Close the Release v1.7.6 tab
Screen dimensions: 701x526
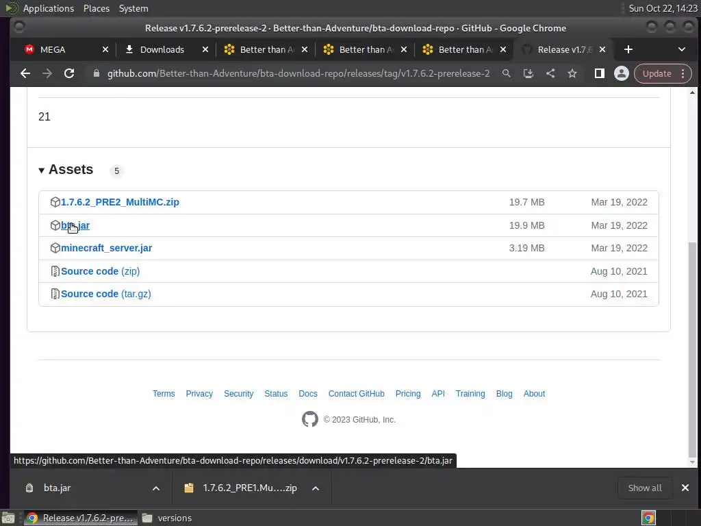point(602,49)
